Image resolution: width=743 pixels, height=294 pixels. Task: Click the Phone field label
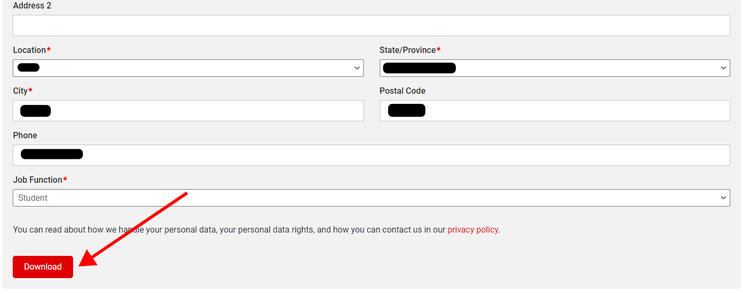[x=25, y=136]
